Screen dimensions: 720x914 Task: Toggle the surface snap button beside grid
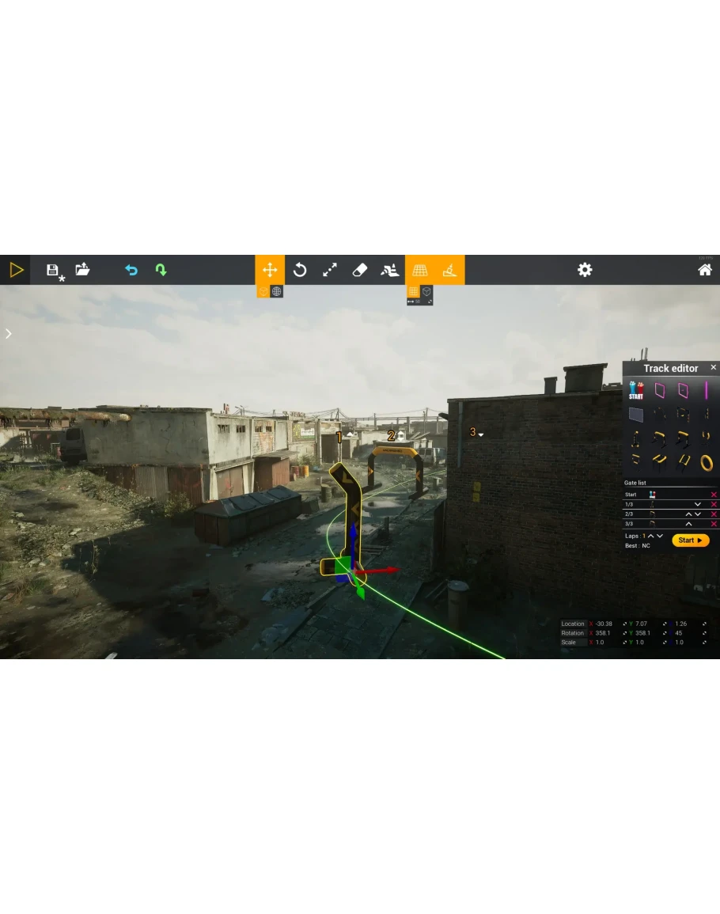[x=449, y=270]
